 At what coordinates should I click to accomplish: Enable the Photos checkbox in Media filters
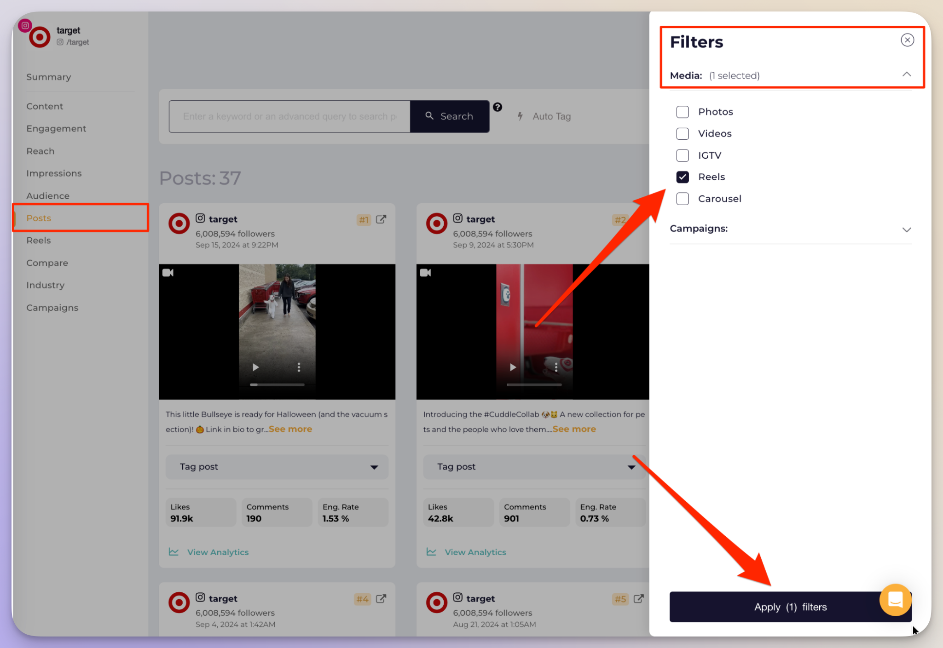click(682, 112)
